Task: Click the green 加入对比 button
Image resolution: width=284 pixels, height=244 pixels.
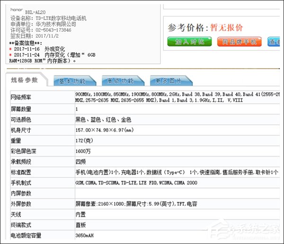Action: [x=189, y=42]
